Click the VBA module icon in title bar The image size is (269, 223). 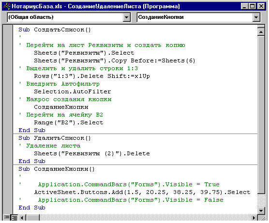tap(7, 6)
